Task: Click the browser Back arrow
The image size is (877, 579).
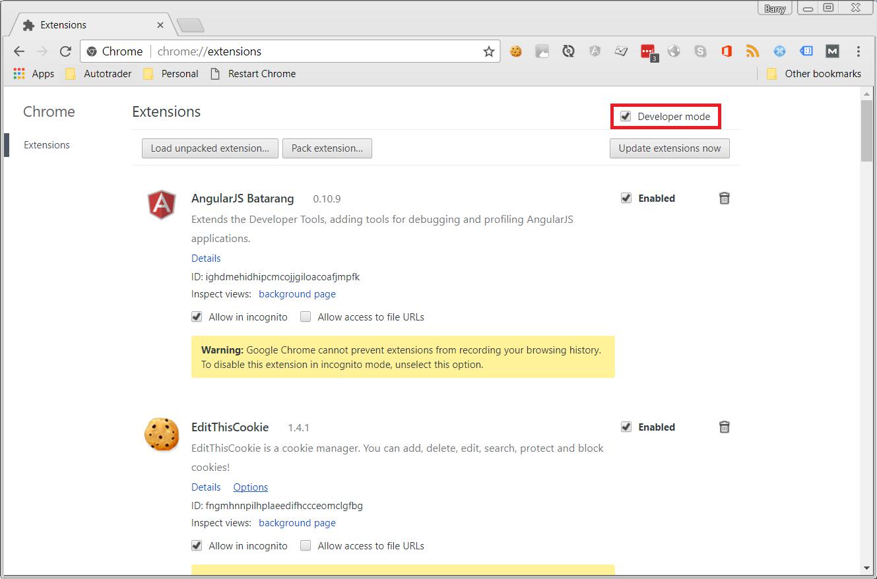Action: tap(19, 51)
